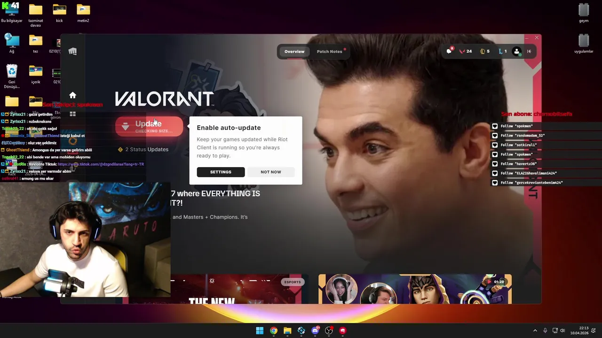Open File Explorer from taskbar
Viewport: 602px width, 338px height.
click(x=287, y=330)
